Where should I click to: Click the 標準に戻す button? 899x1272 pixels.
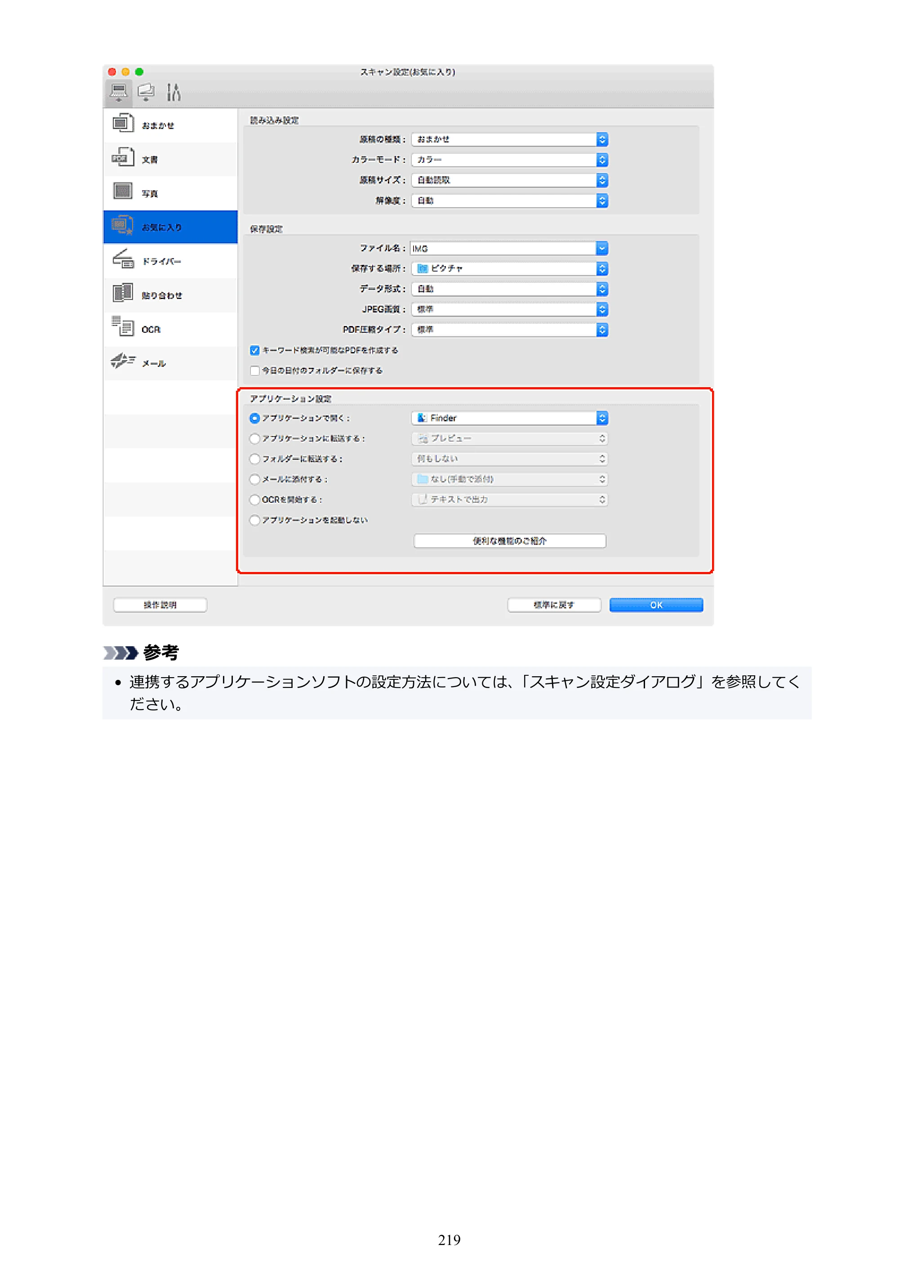pos(554,605)
